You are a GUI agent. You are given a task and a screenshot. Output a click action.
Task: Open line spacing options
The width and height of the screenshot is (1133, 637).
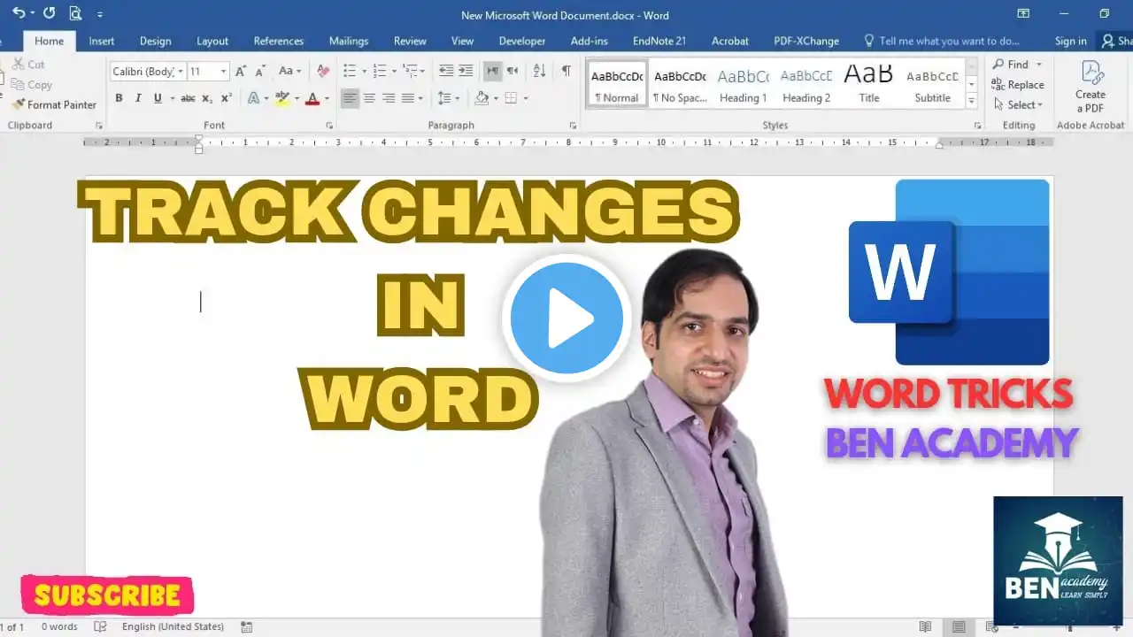coord(448,98)
